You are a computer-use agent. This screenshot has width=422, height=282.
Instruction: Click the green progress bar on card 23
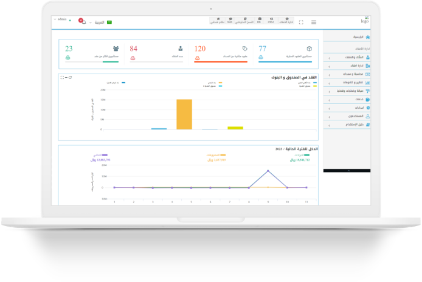click(x=111, y=62)
